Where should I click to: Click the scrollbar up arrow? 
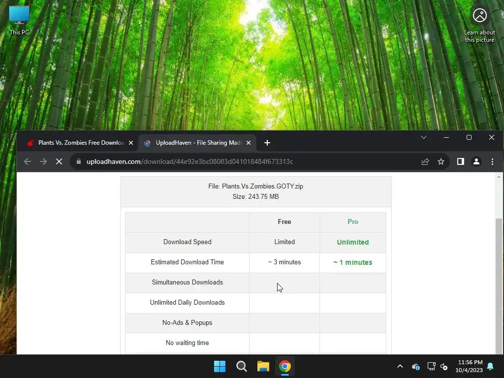pos(499,177)
